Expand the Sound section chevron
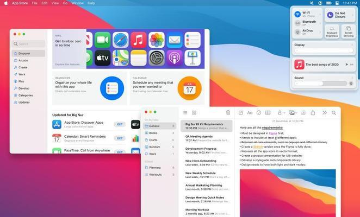Screen dimensions: 360x217 [x=352, y=78]
